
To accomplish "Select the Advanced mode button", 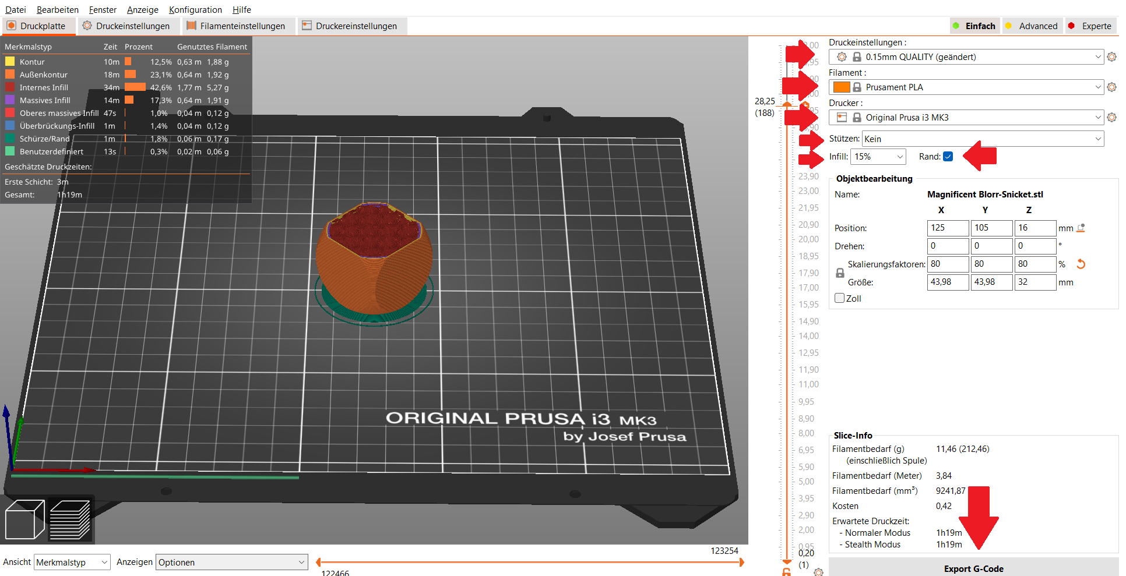I will [1032, 26].
